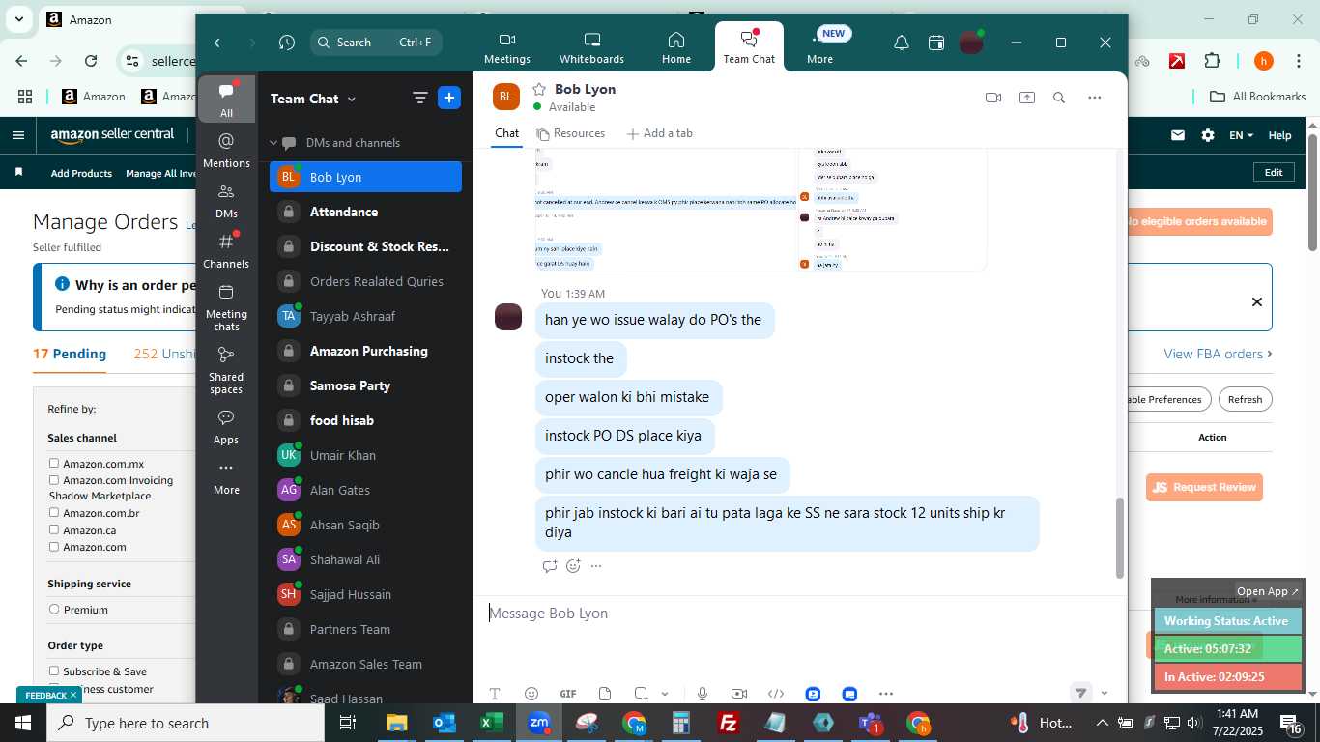Expand Chrome tab search dropdown
Image resolution: width=1320 pixels, height=742 pixels.
(x=18, y=19)
